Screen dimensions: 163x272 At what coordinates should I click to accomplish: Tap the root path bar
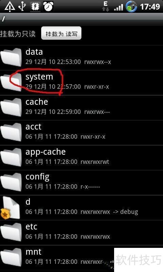[x=81, y=19]
